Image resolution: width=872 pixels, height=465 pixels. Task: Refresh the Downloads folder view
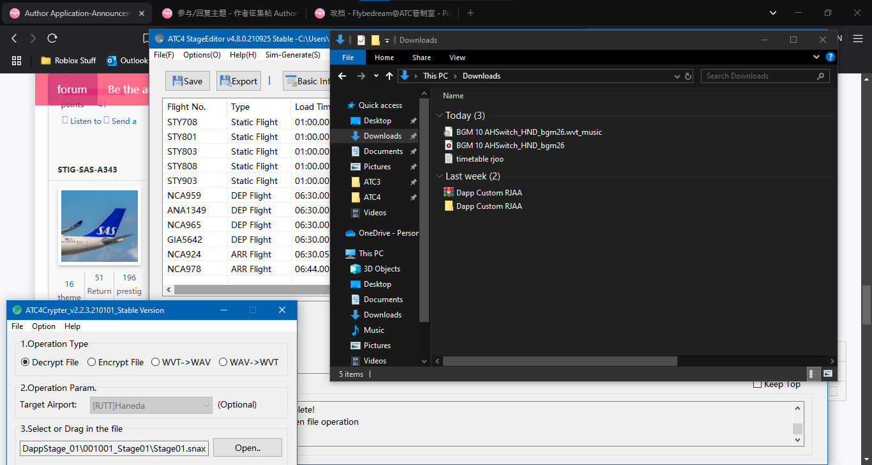pos(688,76)
